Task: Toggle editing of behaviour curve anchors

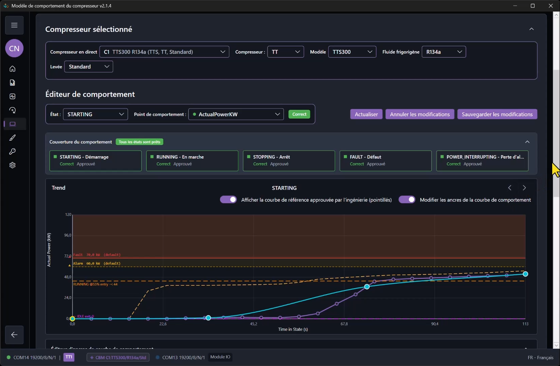Action: [407, 200]
